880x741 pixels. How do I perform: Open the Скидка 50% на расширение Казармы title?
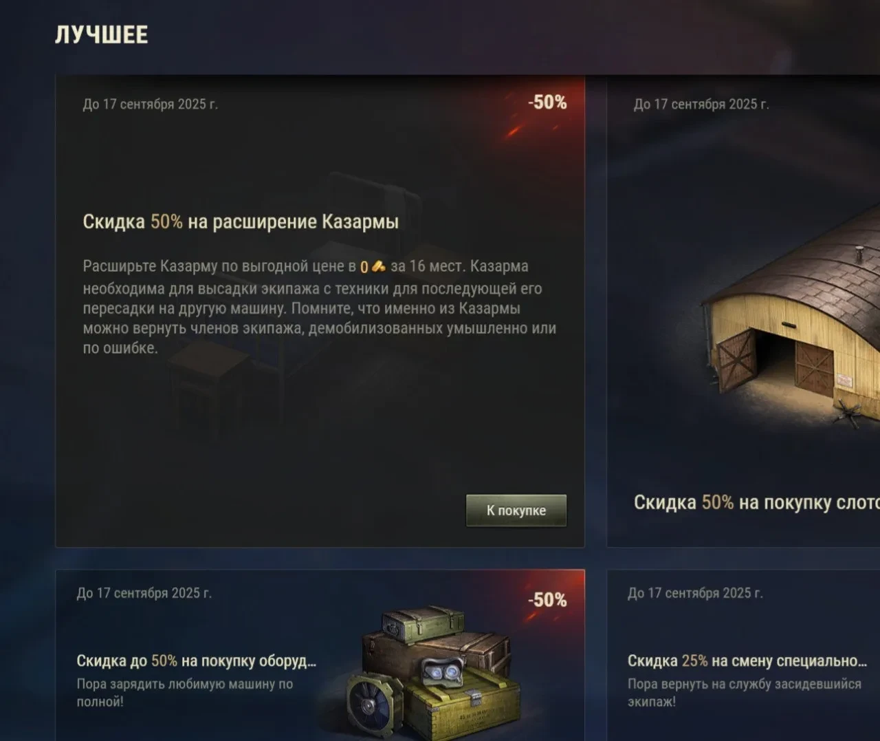pos(241,222)
